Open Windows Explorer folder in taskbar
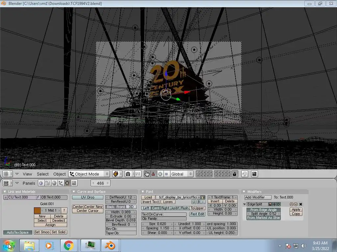This screenshot has width=337, height=252. [x=29, y=245]
